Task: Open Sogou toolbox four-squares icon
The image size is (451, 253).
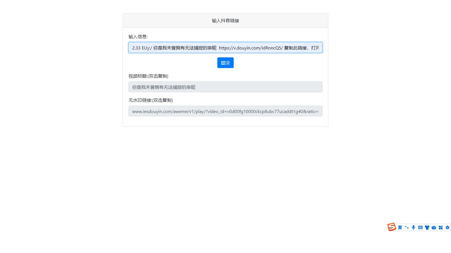Action: click(441, 227)
